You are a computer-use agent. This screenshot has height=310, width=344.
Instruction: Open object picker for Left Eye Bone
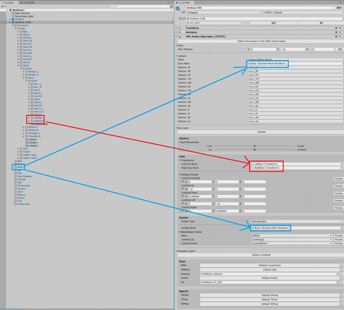pos(342,164)
